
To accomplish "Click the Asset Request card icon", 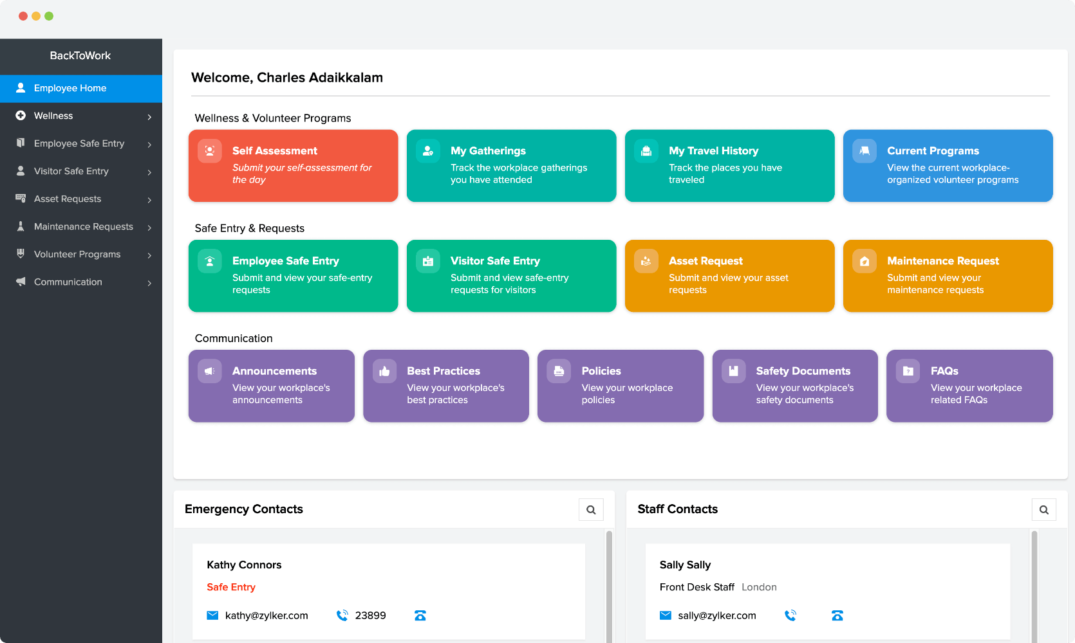I will pos(646,261).
